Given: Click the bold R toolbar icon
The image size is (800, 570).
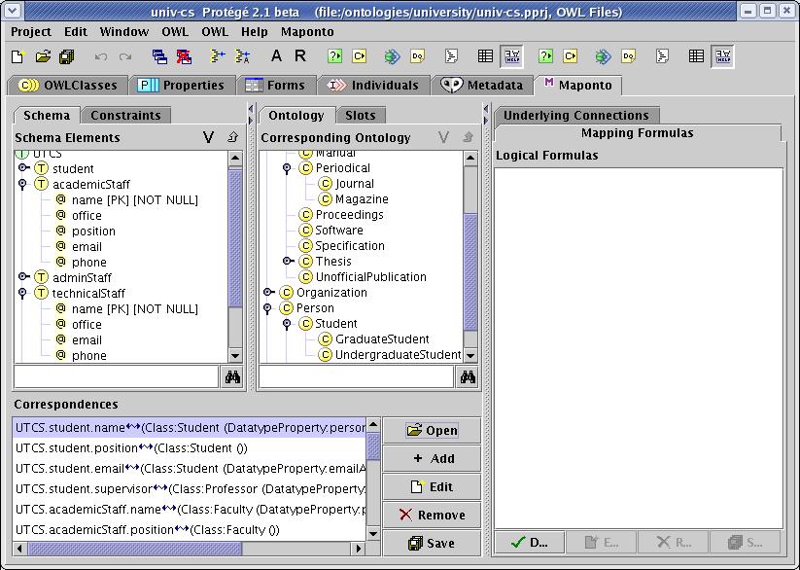Looking at the screenshot, I should coord(300,55).
